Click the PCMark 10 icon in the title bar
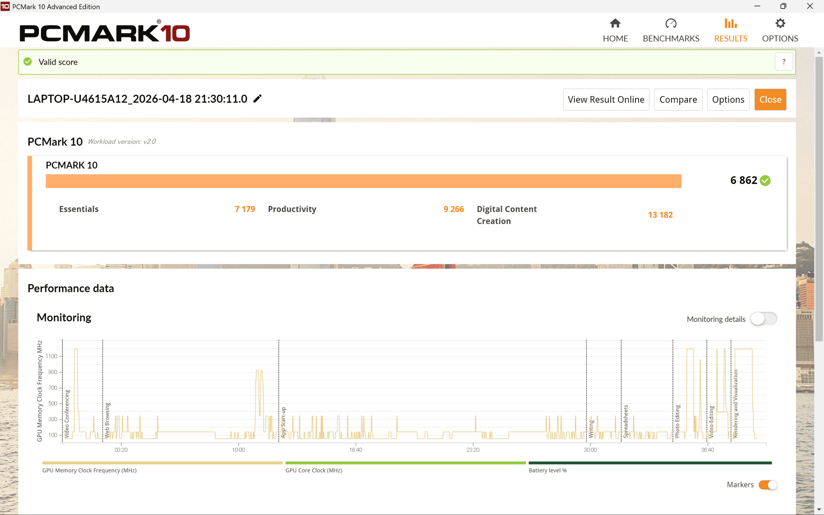The image size is (824, 515). pos(5,6)
